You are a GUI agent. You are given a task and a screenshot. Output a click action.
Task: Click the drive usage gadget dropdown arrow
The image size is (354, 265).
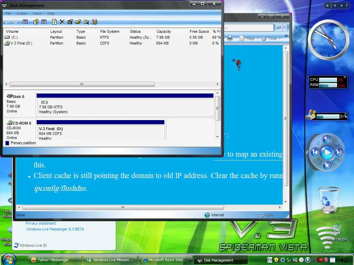[x=345, y=114]
